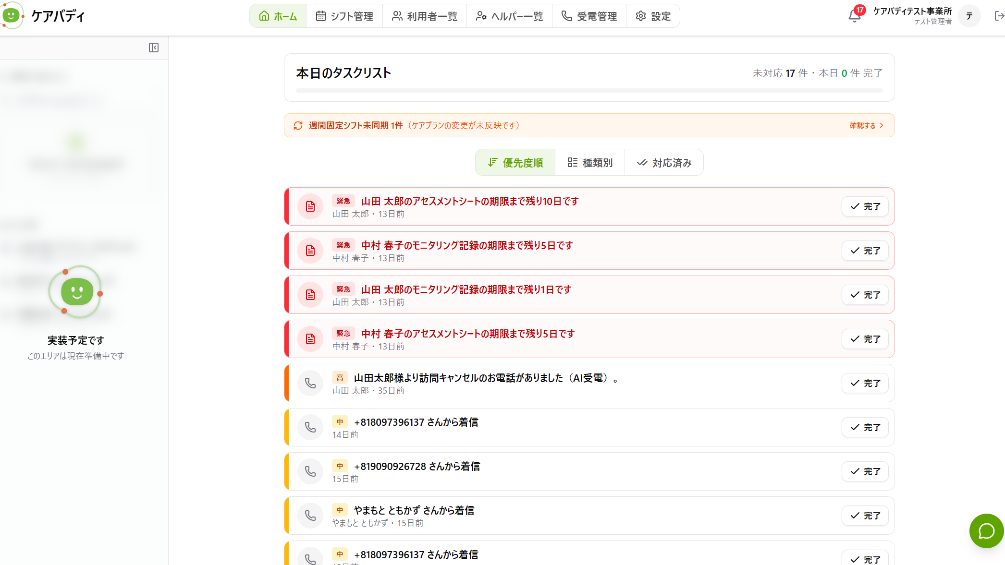Switch to 対応済み tab

tap(664, 163)
